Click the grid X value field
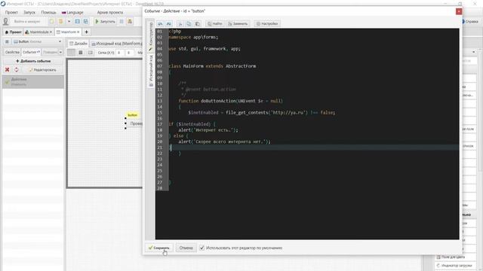The image size is (483, 271). (x=120, y=53)
